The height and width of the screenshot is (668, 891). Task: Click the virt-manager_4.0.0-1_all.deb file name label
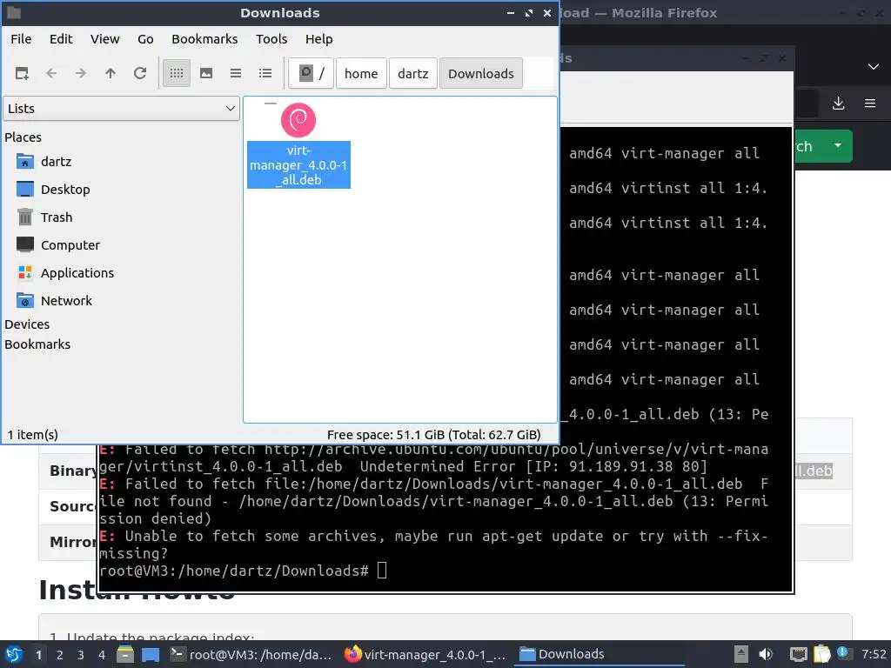(x=298, y=164)
